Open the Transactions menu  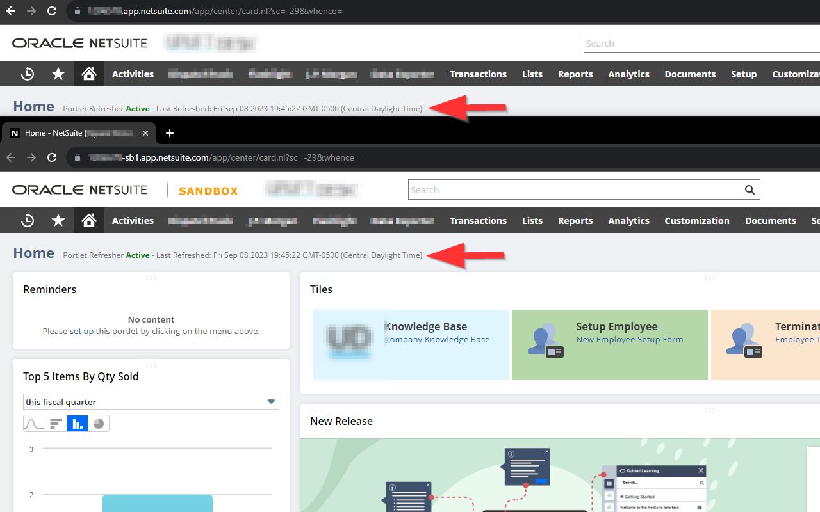478,220
